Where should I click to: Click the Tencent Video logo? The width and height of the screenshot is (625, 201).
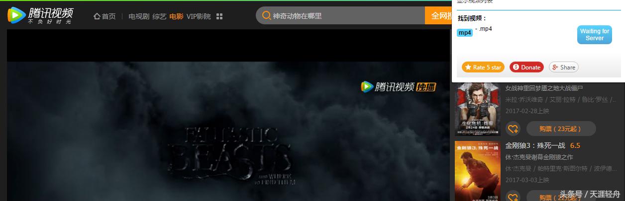[x=40, y=15]
